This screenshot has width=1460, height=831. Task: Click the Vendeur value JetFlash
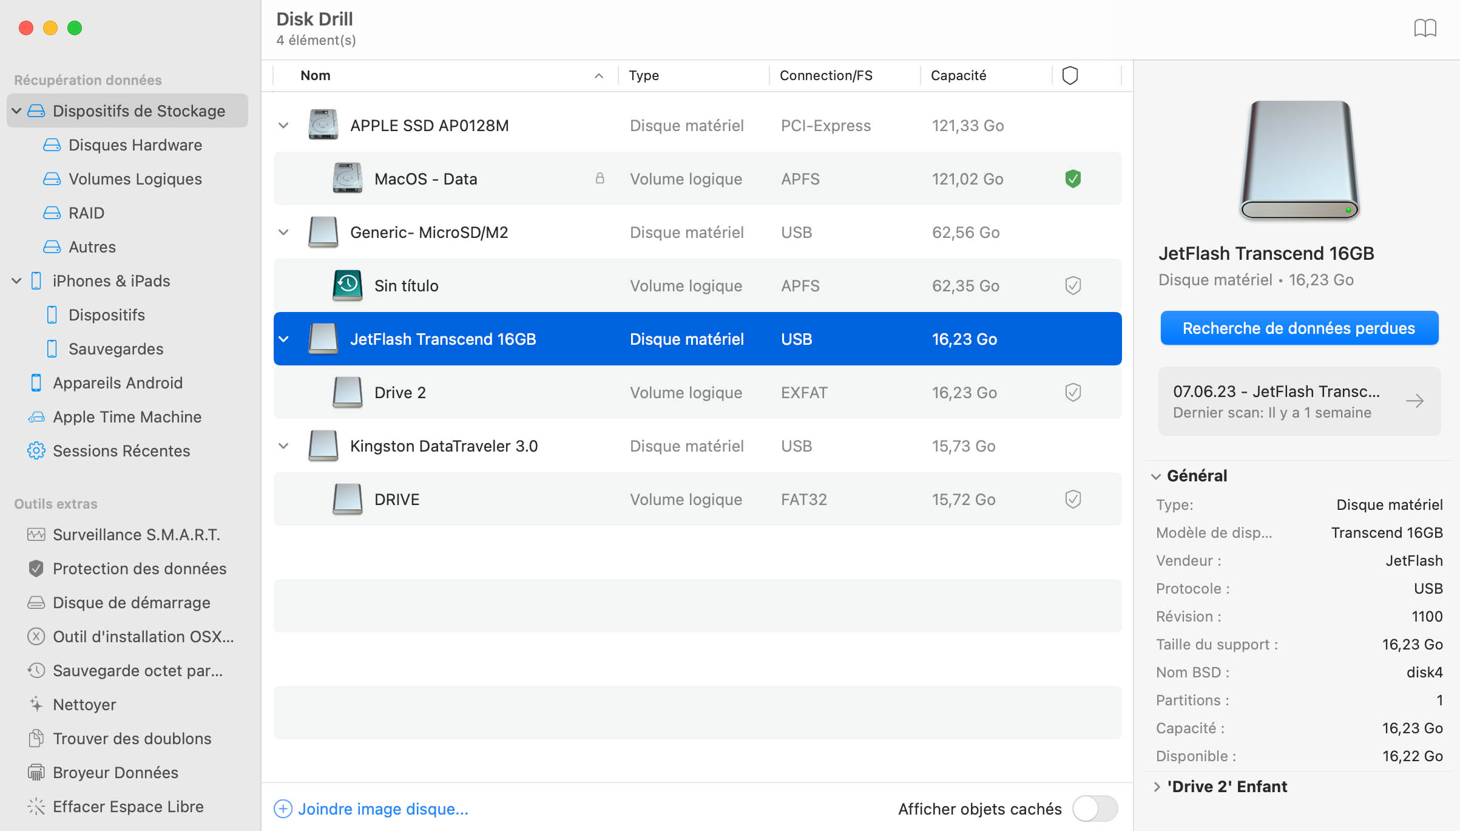click(1414, 561)
